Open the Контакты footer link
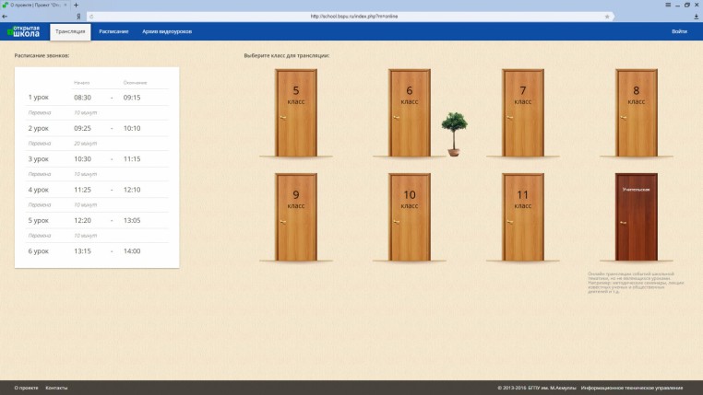This screenshot has height=395, width=703. click(x=56, y=388)
